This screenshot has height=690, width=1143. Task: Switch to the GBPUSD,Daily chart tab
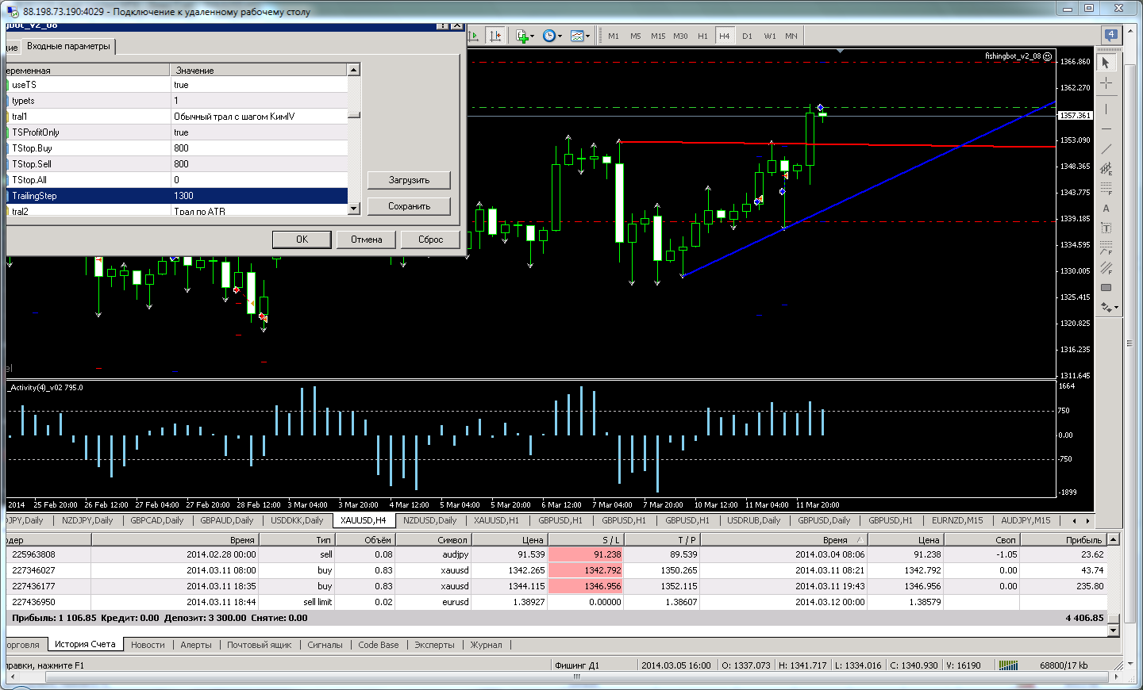click(x=823, y=520)
